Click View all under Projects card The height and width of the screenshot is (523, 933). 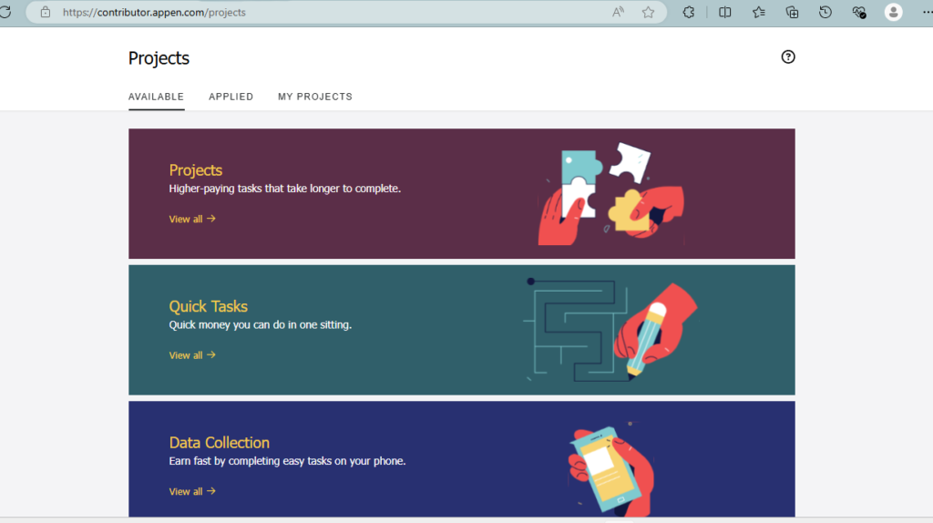pos(192,219)
